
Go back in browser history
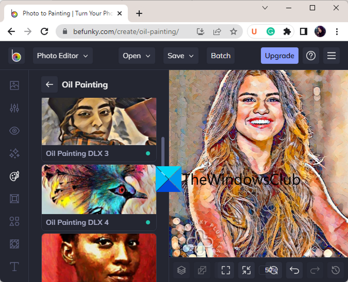coord(11,31)
